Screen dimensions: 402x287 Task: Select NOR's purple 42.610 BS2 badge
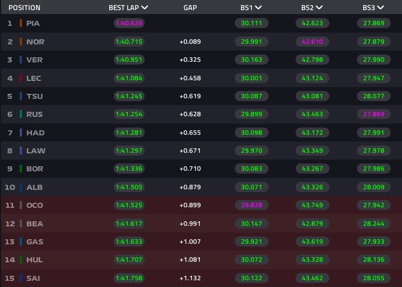click(312, 42)
